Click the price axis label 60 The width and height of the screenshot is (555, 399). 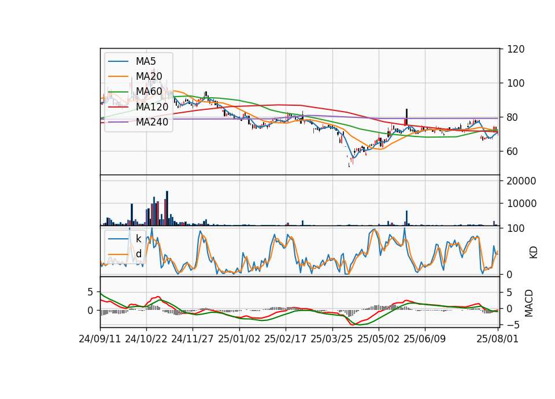tap(513, 152)
